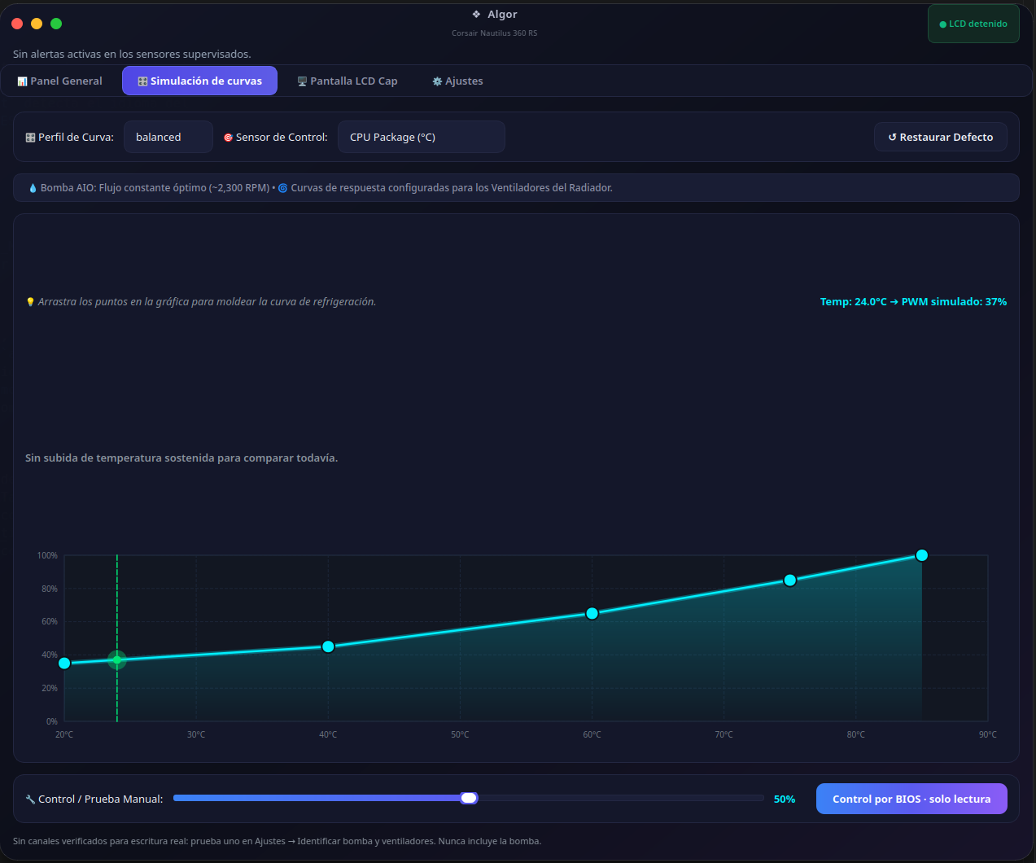1036x863 pixels.
Task: Click the unfilled part of the manual slider track
Action: (620, 798)
